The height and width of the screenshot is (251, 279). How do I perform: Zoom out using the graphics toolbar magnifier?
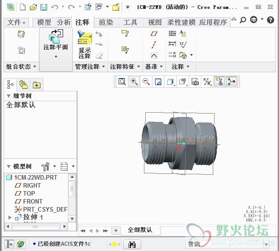146,82
